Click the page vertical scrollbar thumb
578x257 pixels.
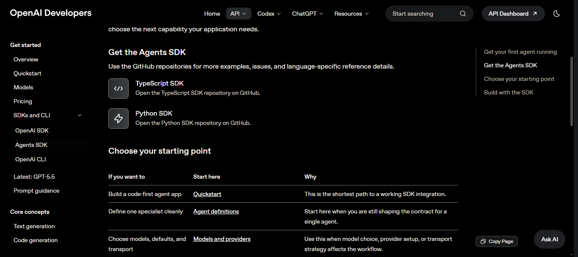pos(572,91)
